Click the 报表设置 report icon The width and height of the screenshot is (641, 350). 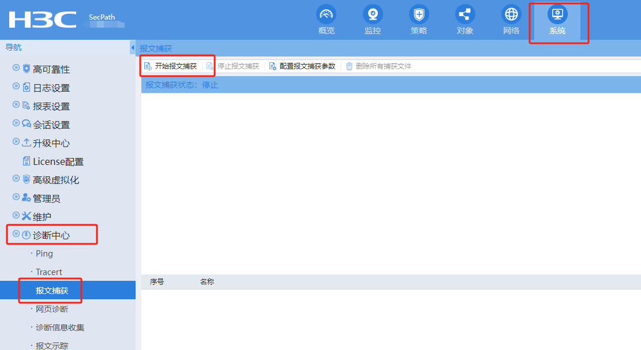point(26,106)
